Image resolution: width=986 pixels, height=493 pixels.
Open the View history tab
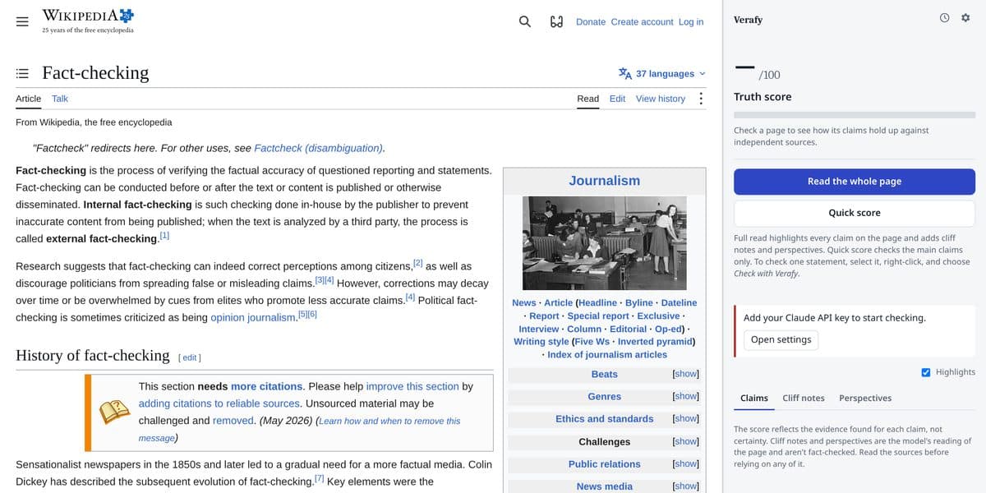pos(661,99)
